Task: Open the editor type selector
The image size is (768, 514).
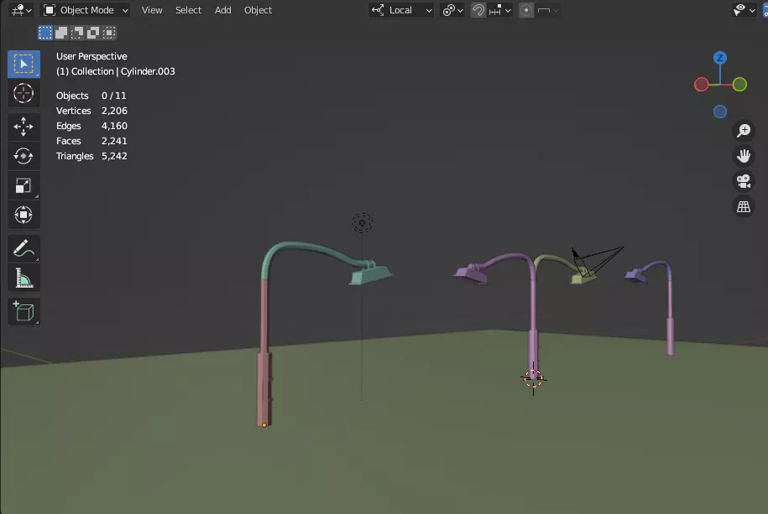Action: pos(21,10)
